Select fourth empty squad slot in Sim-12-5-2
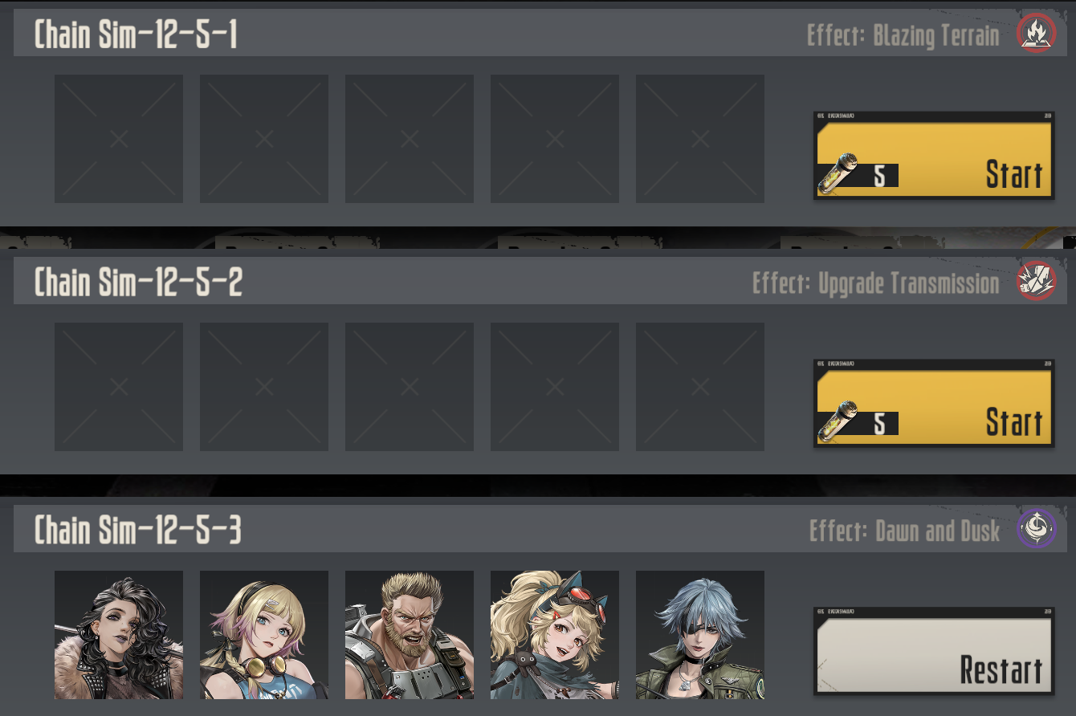The height and width of the screenshot is (716, 1076). [555, 387]
